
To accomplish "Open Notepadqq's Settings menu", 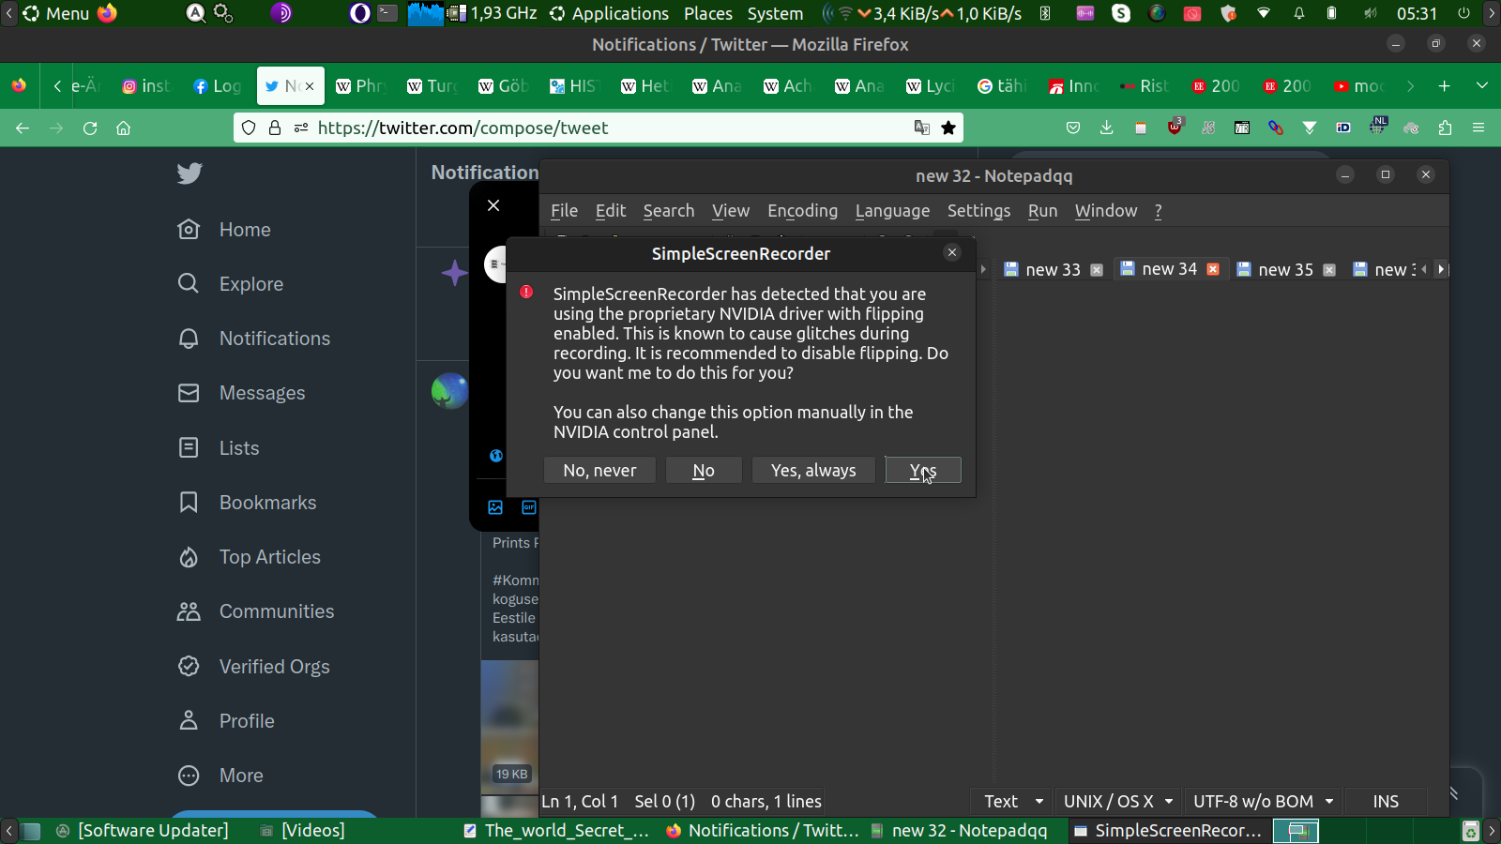I will pyautogui.click(x=978, y=211).
